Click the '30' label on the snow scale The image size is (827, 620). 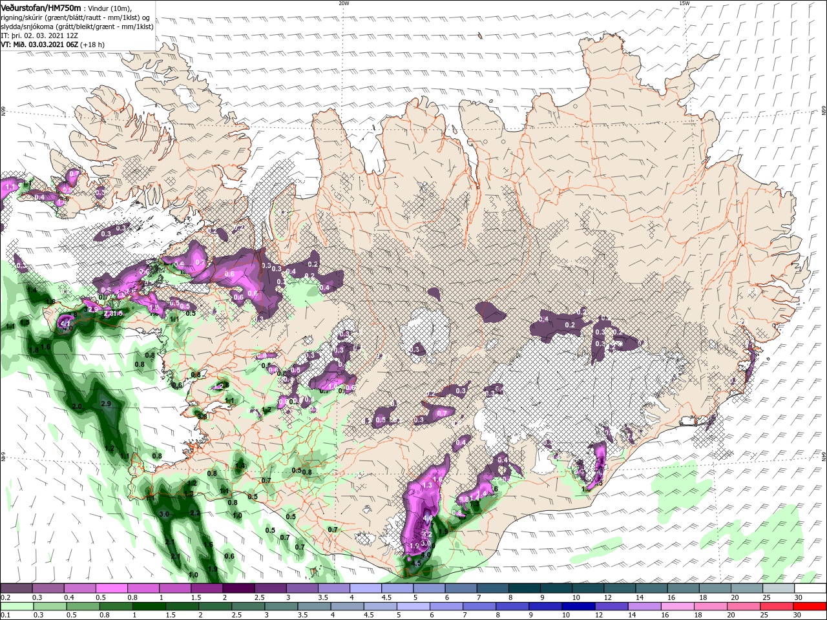click(x=799, y=597)
